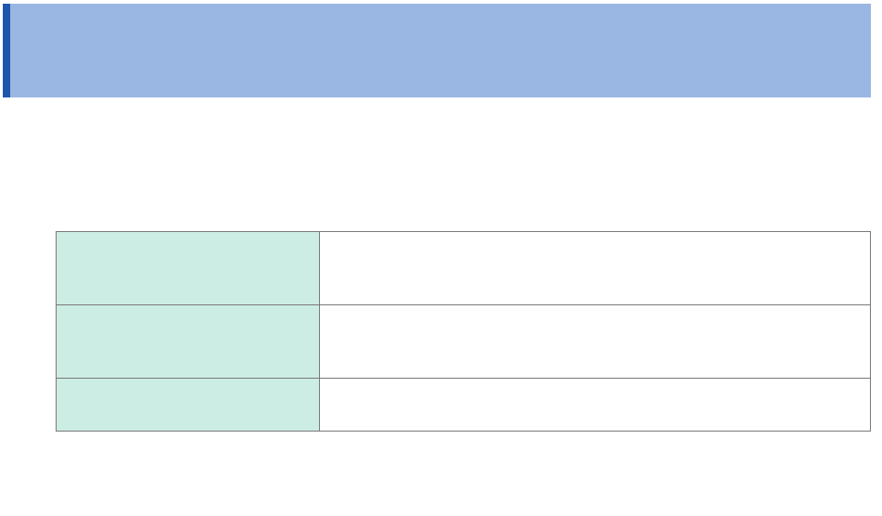Viewport: 882px width, 516px height.
Task: Click the middle white table cell
Action: pyautogui.click(x=594, y=342)
